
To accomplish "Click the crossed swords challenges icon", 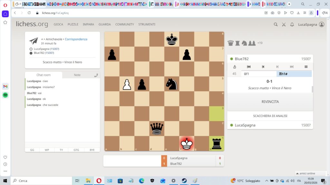I will [284, 24].
